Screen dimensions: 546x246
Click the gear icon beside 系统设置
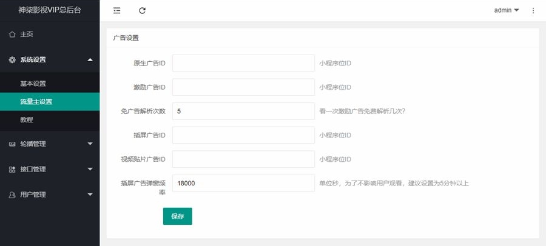click(12, 59)
